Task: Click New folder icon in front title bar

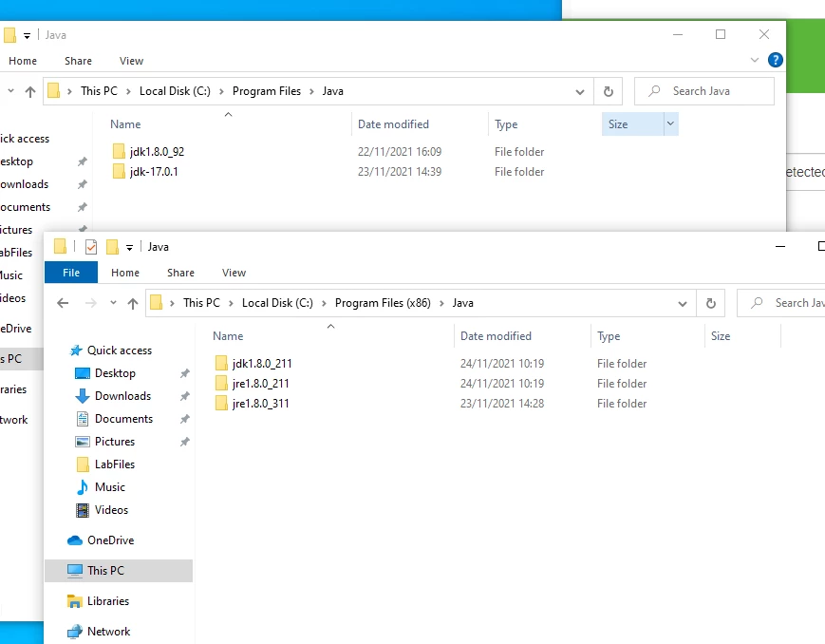Action: coord(112,246)
